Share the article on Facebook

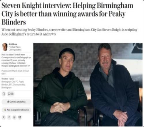[9, 117]
